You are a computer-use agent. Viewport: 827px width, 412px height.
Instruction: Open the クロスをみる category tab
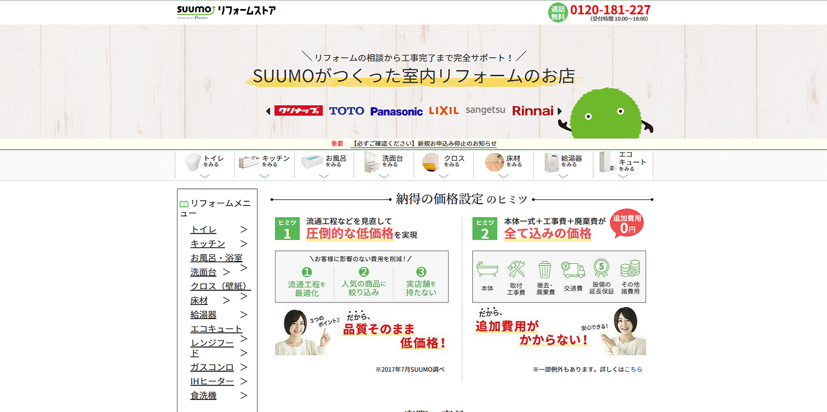[443, 165]
